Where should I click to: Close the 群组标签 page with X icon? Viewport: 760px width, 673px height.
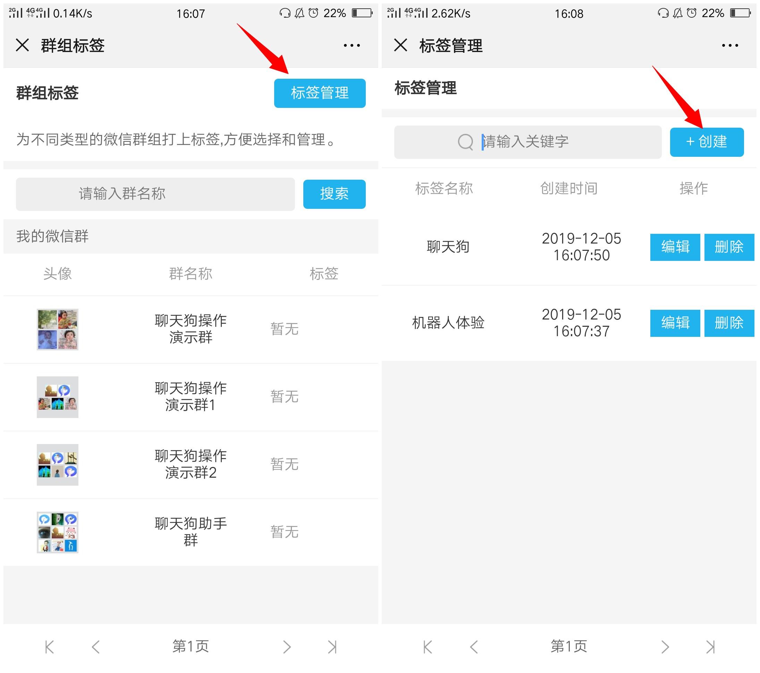point(22,45)
